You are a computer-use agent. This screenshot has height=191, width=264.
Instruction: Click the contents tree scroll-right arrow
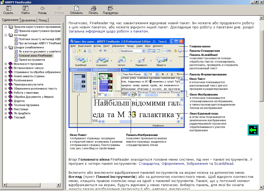pyautogui.click(x=59, y=185)
